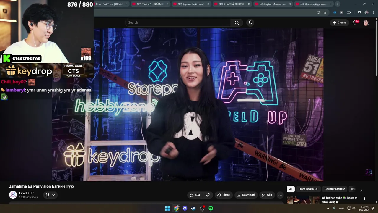This screenshot has height=213, width=378.
Task: Click the taskbar microphone tray icon
Action: coord(334,208)
